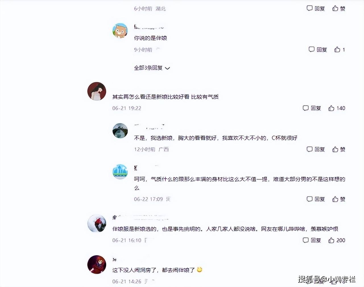Viewport: 364px width, 287px height.
Task: Open the avatar beside the 伴娘服 comment
Action: click(97, 223)
